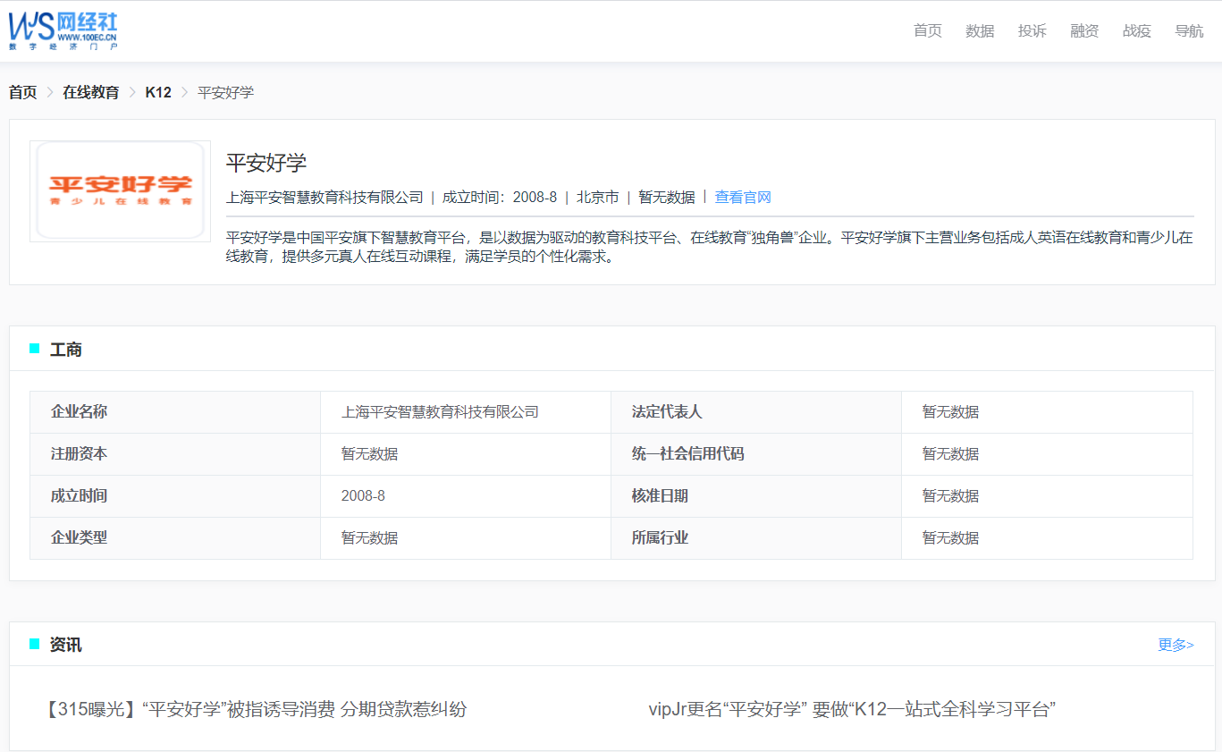Click the company description paragraph
Image resolution: width=1222 pixels, height=752 pixels.
coord(710,248)
